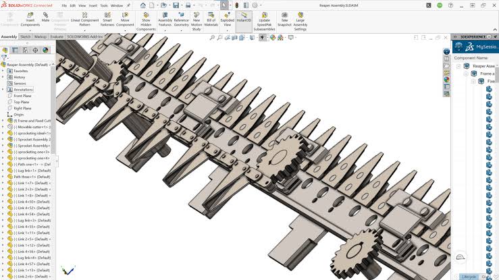The height and width of the screenshot is (280, 499).
Task: Select the Mate tool in the ribbon
Action: 45,17
